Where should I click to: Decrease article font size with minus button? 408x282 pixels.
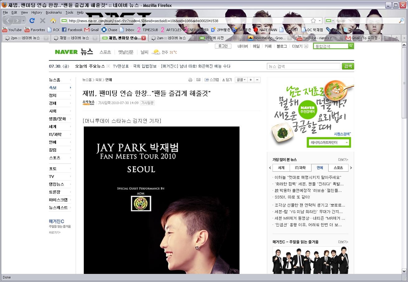point(257,80)
